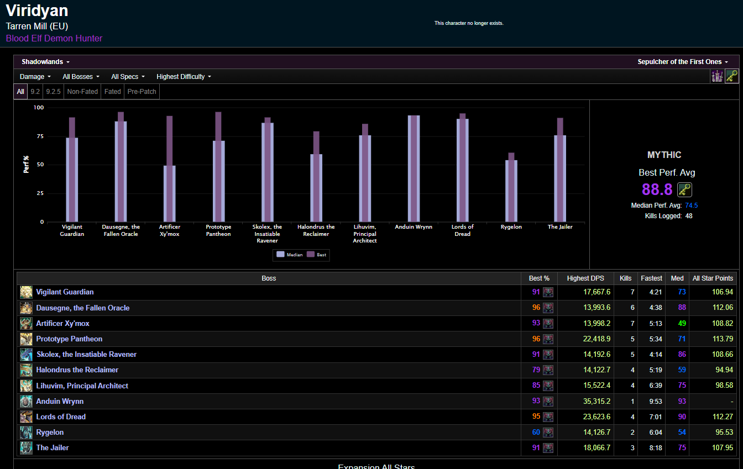Switch to the 9.2.5 tab
The image size is (743, 469).
tap(54, 92)
